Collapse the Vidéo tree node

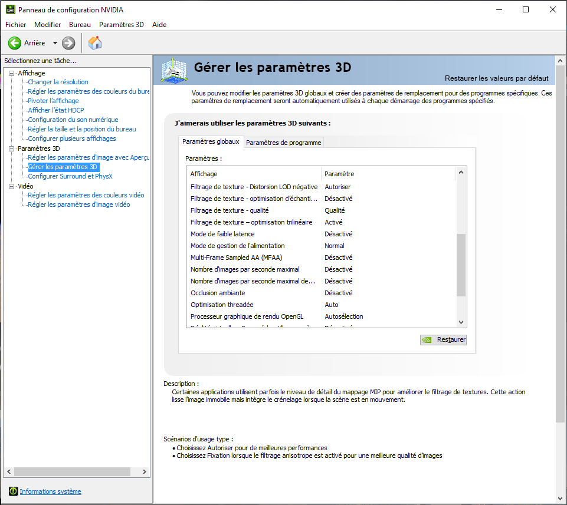[12, 186]
